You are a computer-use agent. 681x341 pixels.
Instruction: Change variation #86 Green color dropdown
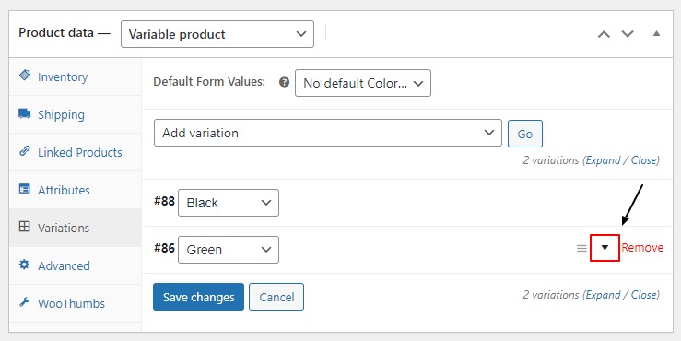click(229, 250)
